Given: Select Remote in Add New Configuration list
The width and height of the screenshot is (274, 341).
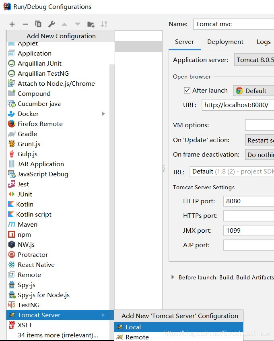Looking at the screenshot, I should click(58, 275).
